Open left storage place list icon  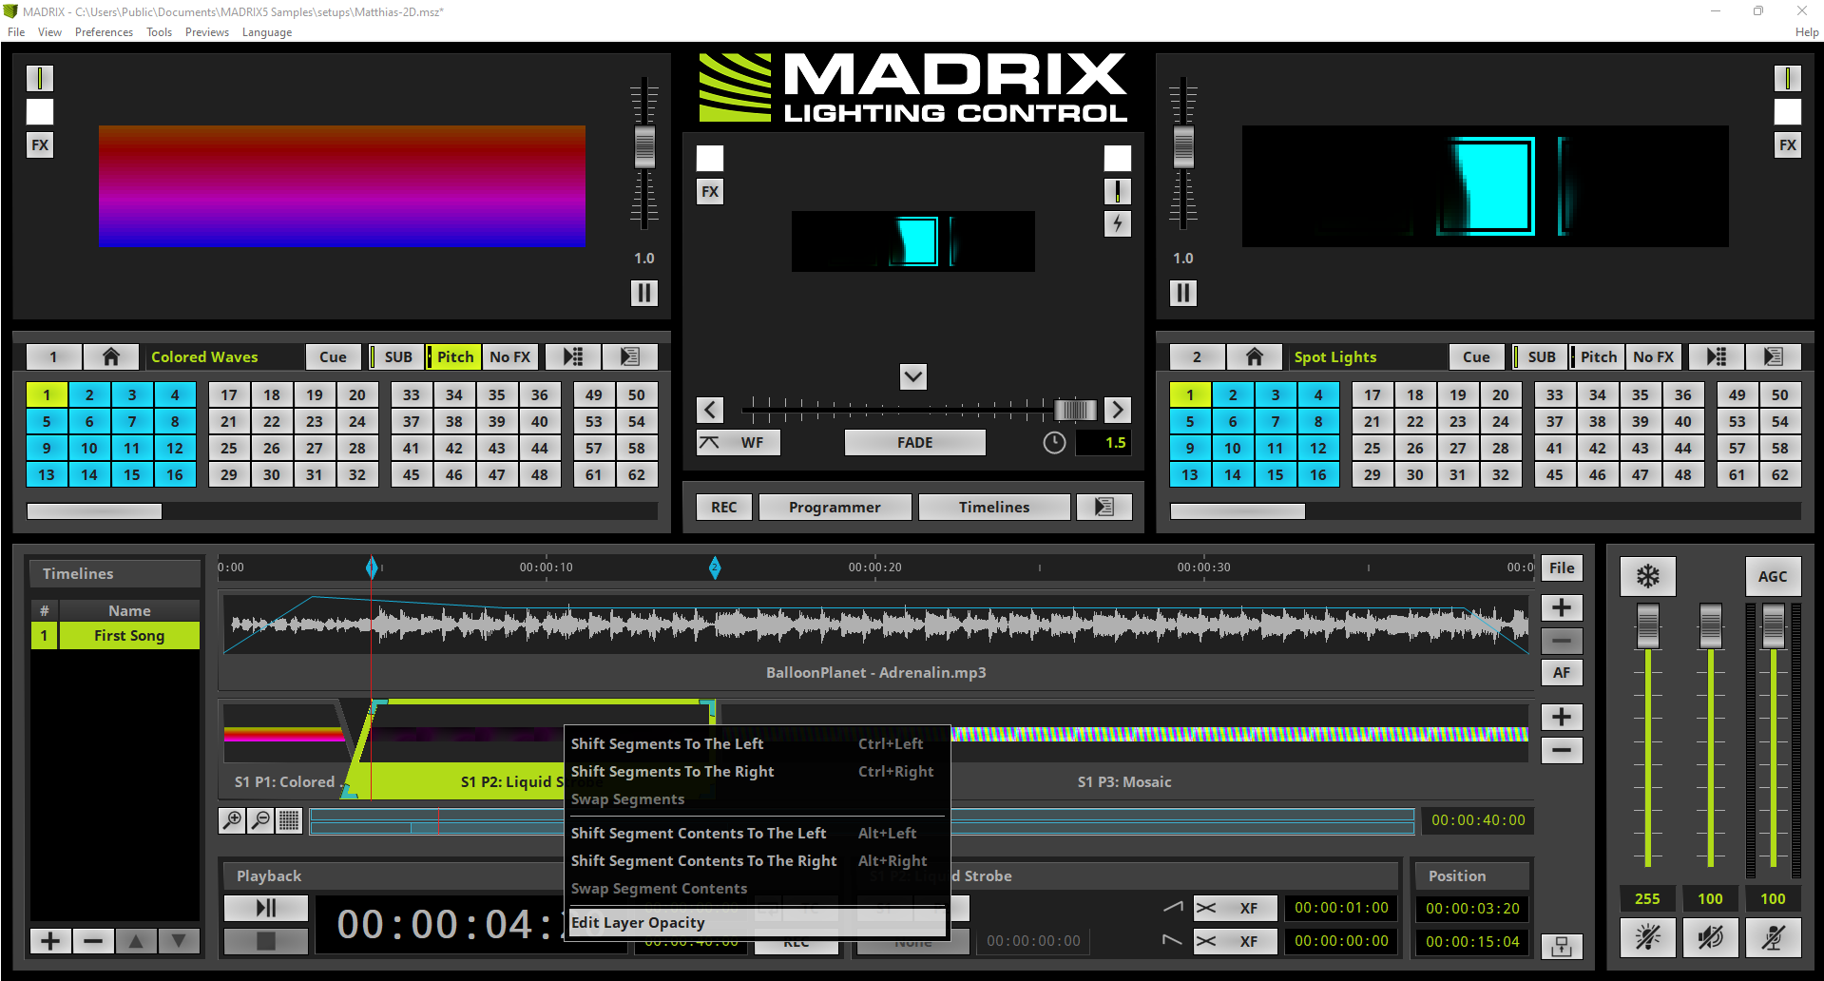point(630,356)
